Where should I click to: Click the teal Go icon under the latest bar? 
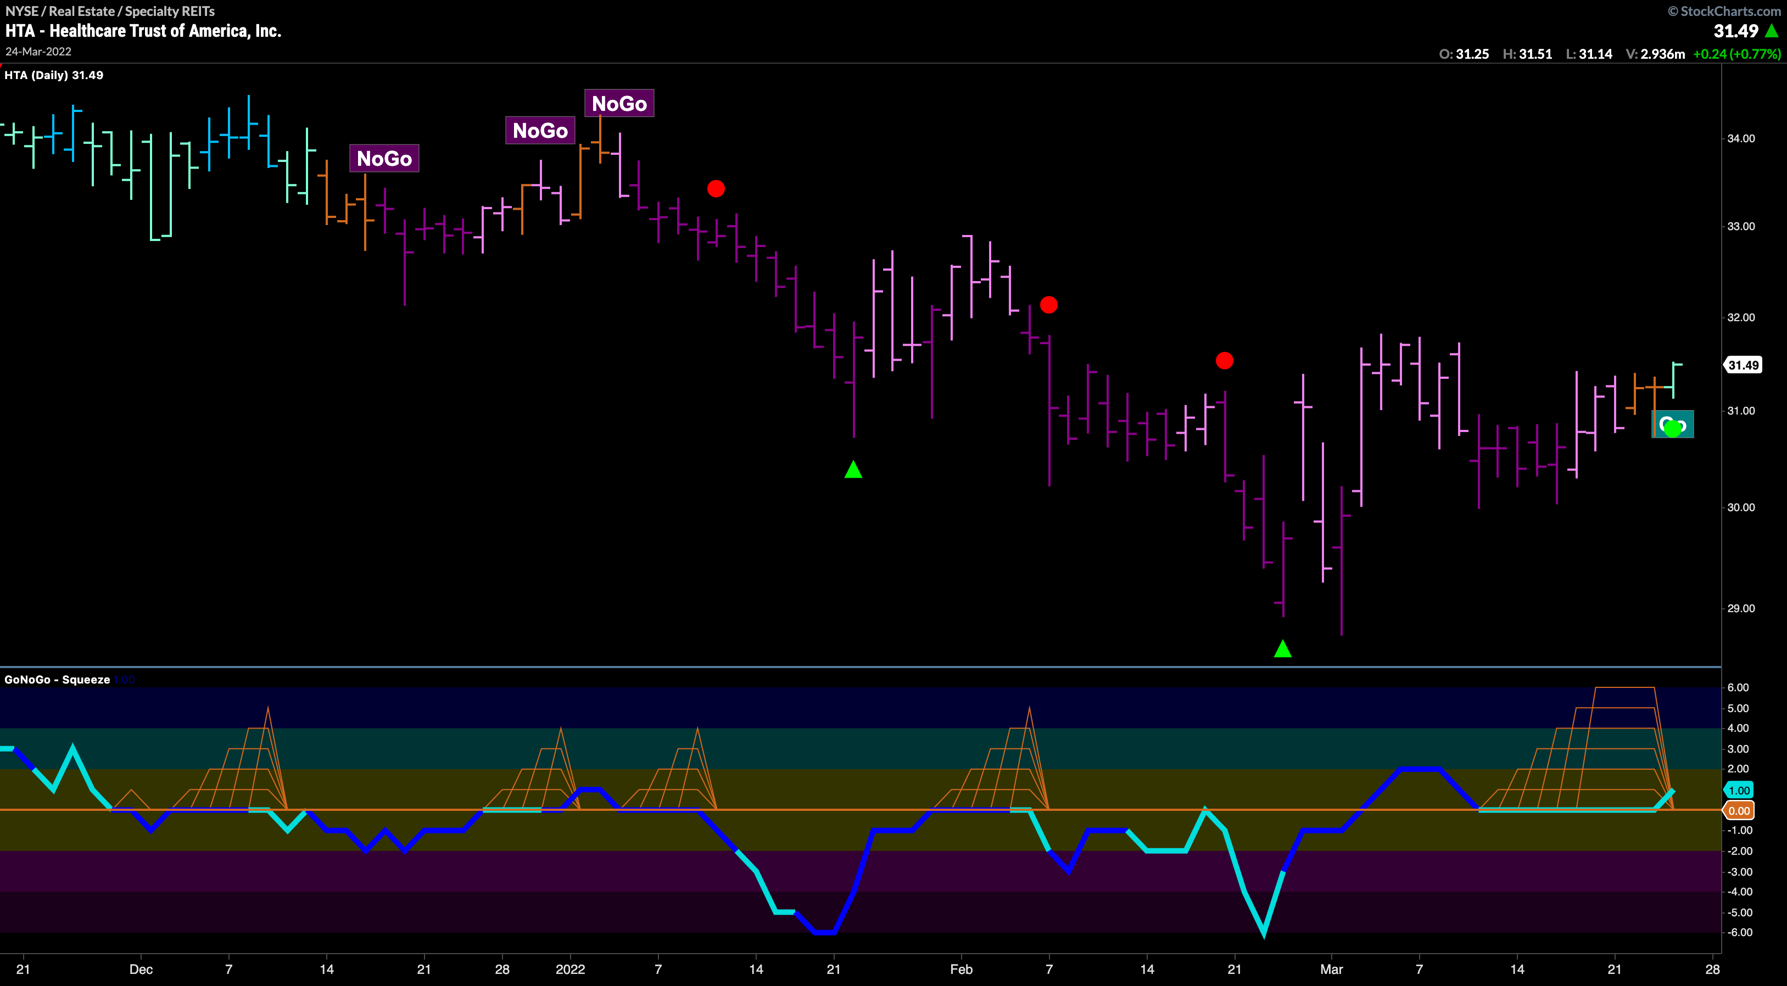1673,424
